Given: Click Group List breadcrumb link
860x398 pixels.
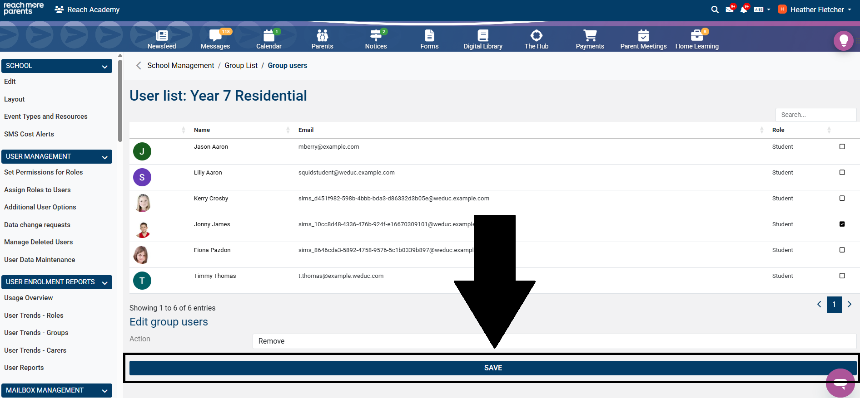Looking at the screenshot, I should (x=241, y=66).
